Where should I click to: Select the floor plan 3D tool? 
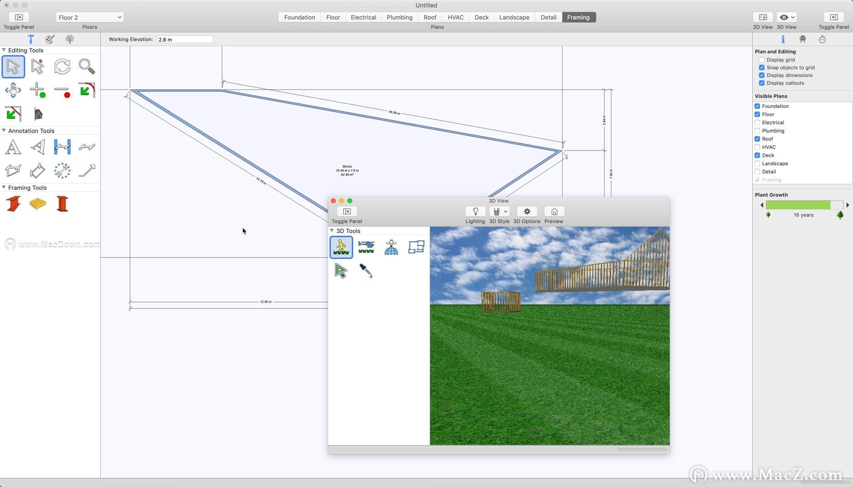click(416, 247)
